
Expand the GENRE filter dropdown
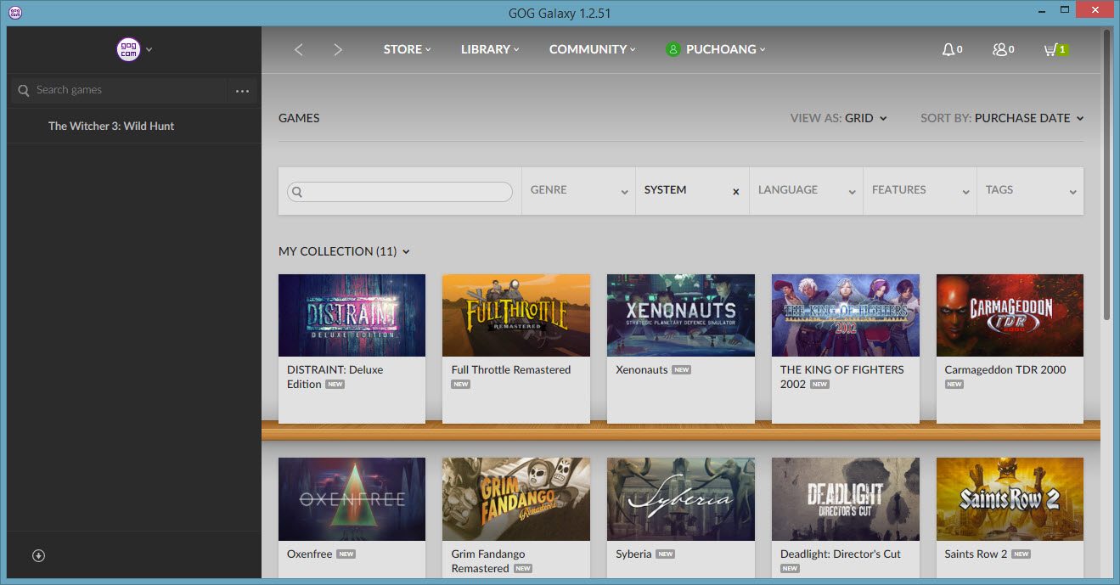point(578,190)
